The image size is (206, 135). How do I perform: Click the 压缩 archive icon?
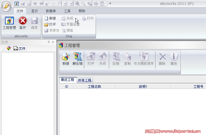tap(116, 59)
